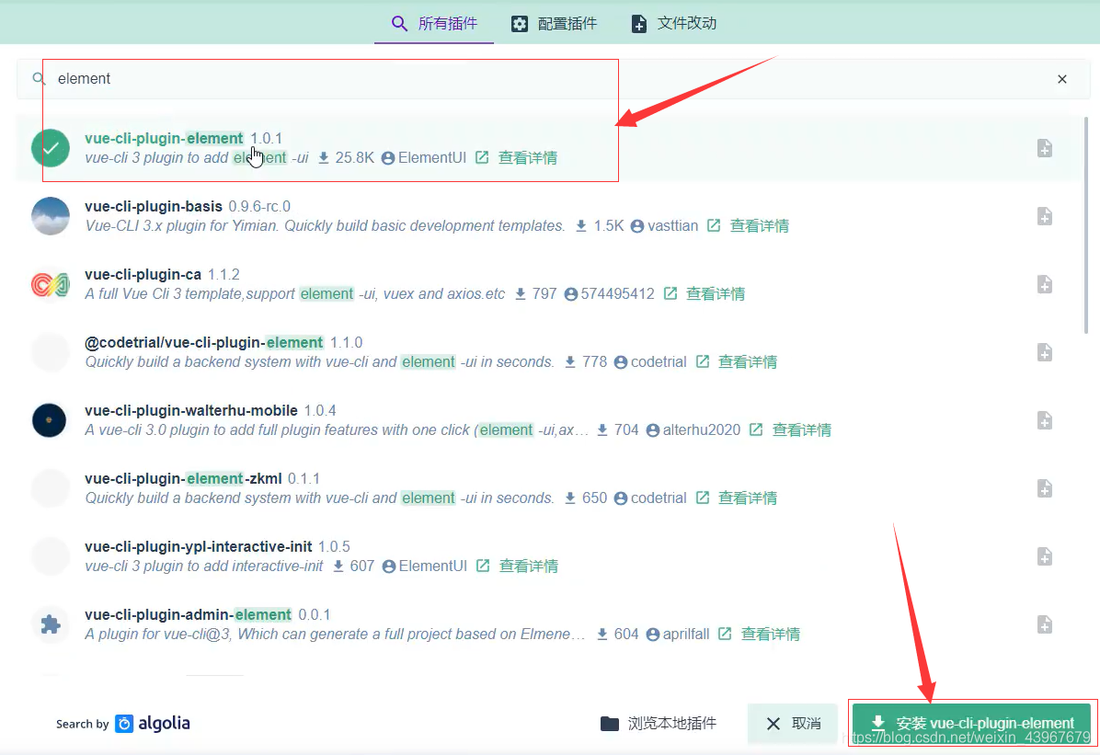
Task: Click the add-file icon on vue-cli-plugin-admin-element row
Action: coord(1045,624)
